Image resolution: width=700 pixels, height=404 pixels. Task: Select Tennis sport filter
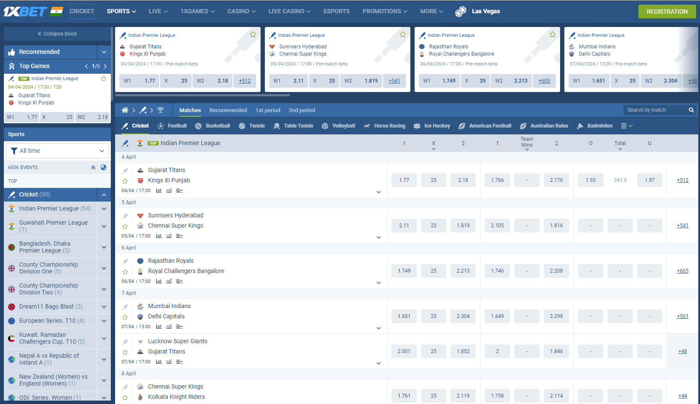[252, 126]
